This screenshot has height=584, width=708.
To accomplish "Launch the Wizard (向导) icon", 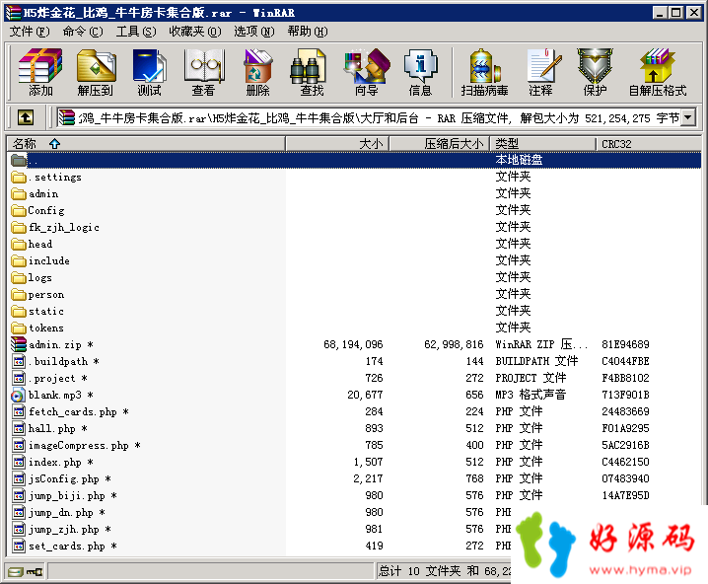I will point(366,72).
